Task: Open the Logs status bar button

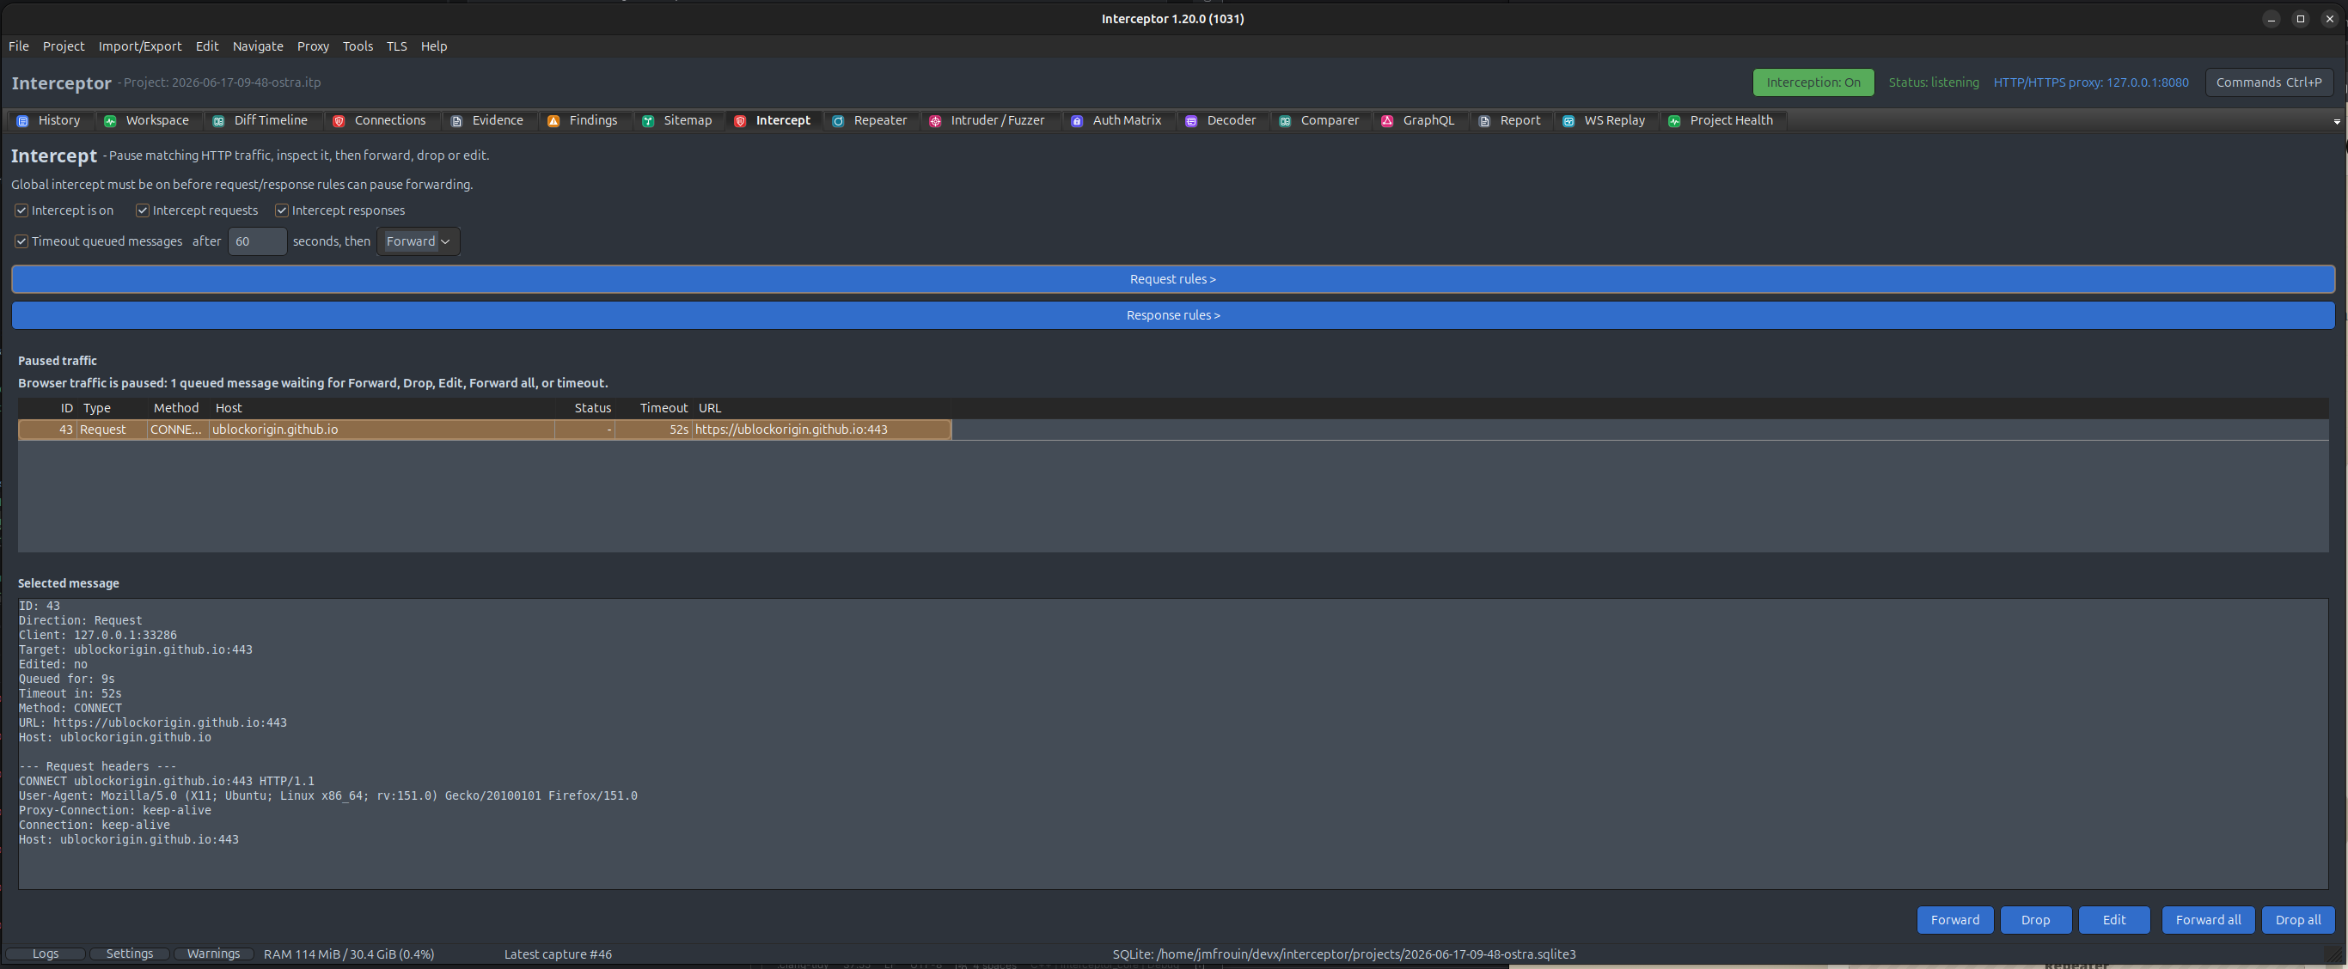Action: click(46, 954)
